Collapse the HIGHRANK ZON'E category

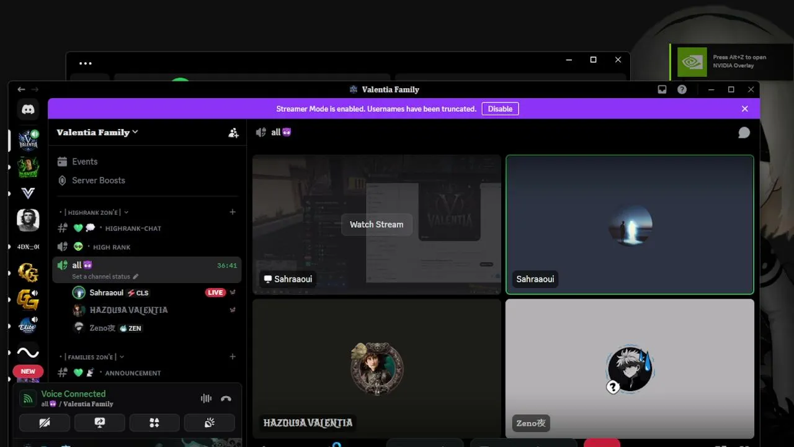[94, 212]
